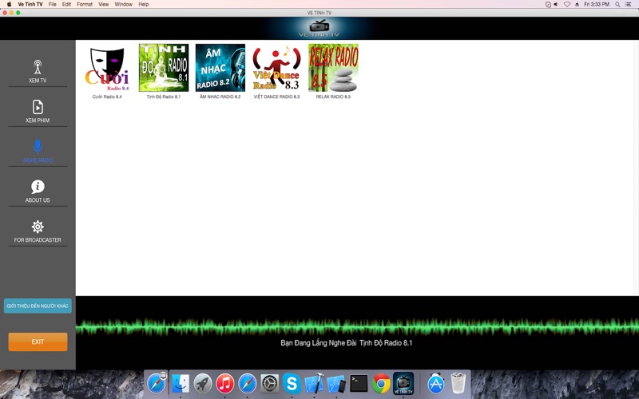Viewport: 639px width, 399px height.
Task: Open the Window menu
Action: point(124,4)
